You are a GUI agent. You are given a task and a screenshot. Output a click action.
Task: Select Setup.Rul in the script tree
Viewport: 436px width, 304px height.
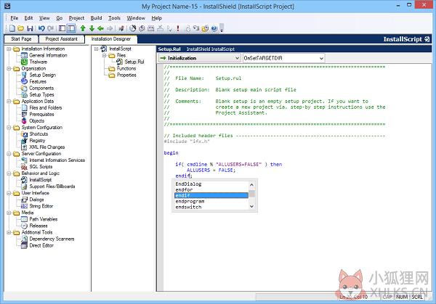pos(134,62)
